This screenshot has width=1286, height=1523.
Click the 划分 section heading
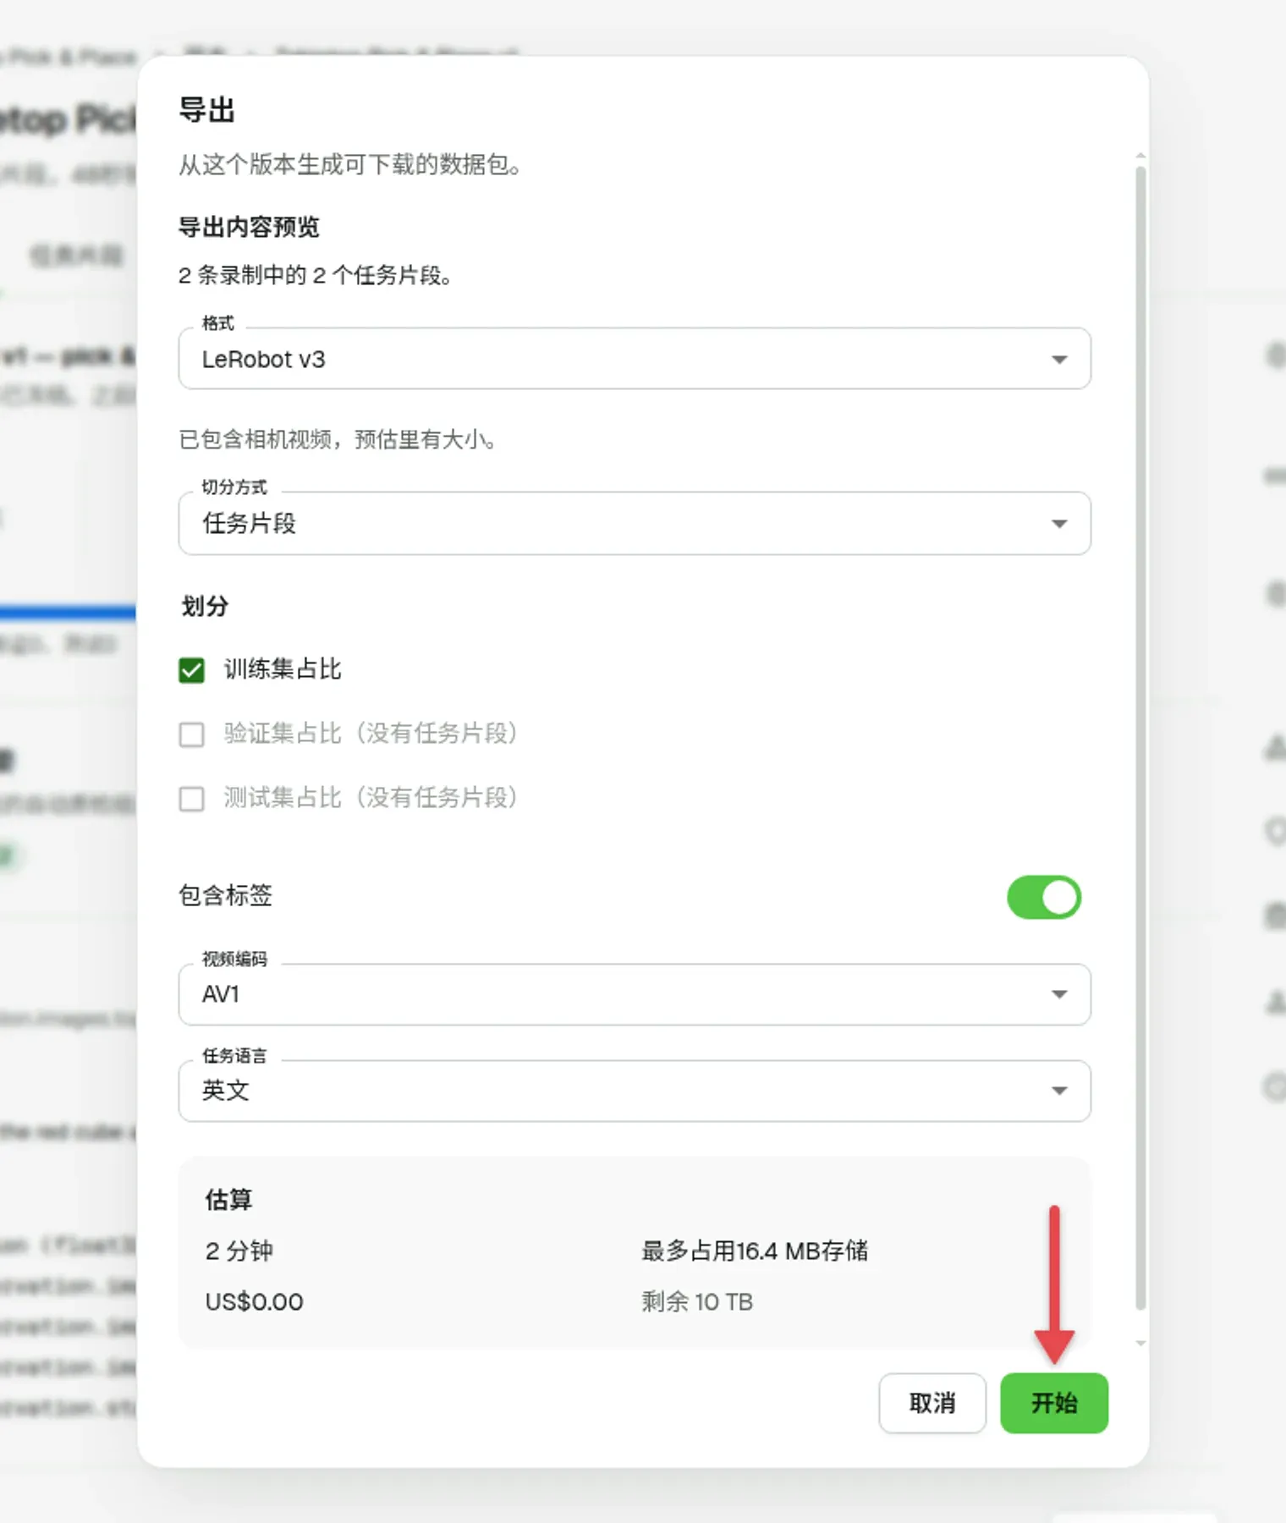(205, 606)
